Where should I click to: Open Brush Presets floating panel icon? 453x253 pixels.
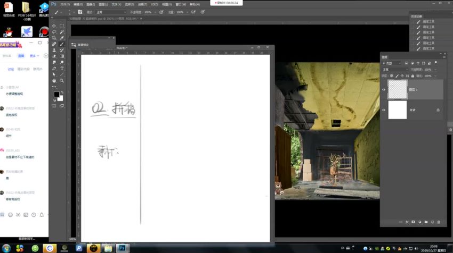(x=74, y=45)
